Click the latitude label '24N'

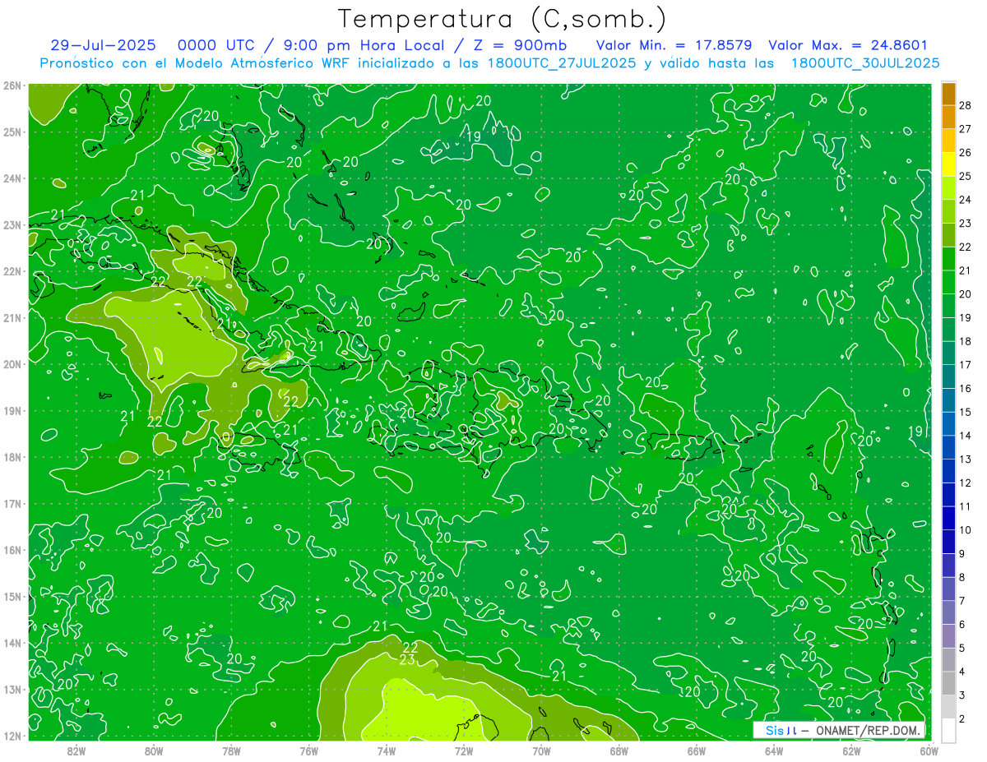(x=12, y=178)
